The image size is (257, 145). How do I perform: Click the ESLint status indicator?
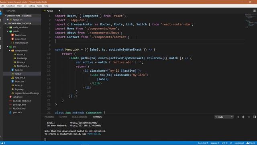pos(251,143)
